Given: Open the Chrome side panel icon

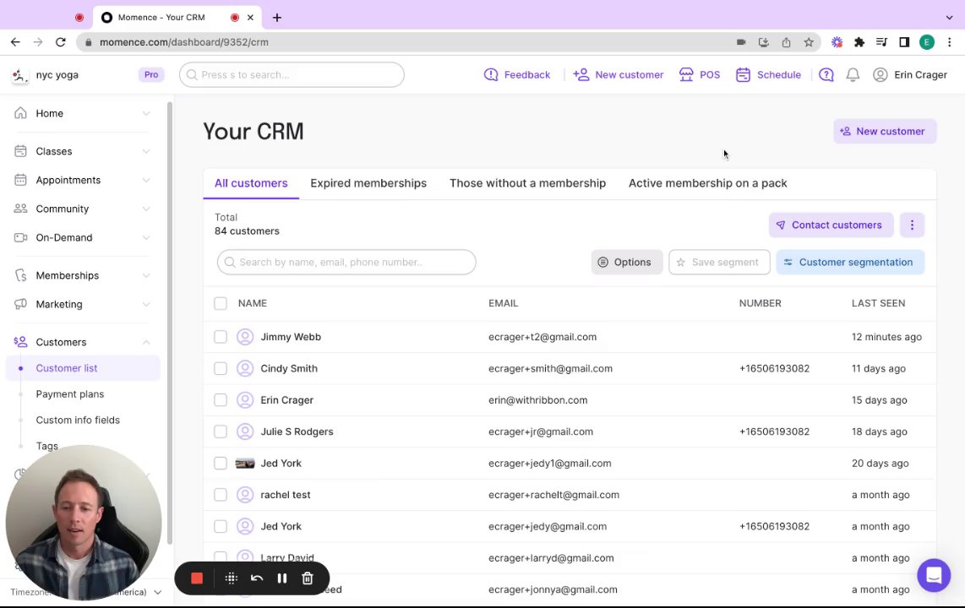Looking at the screenshot, I should [x=904, y=42].
